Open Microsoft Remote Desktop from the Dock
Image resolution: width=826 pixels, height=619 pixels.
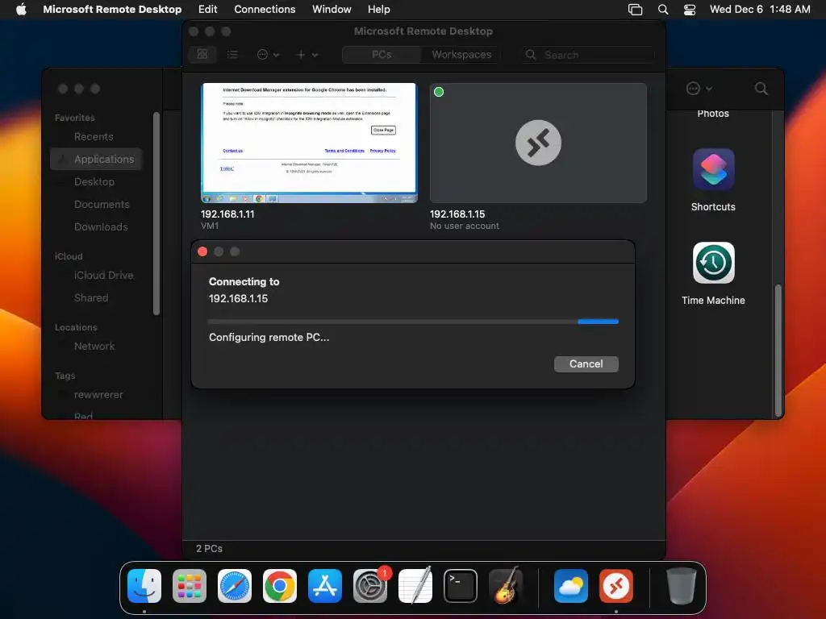pos(616,586)
